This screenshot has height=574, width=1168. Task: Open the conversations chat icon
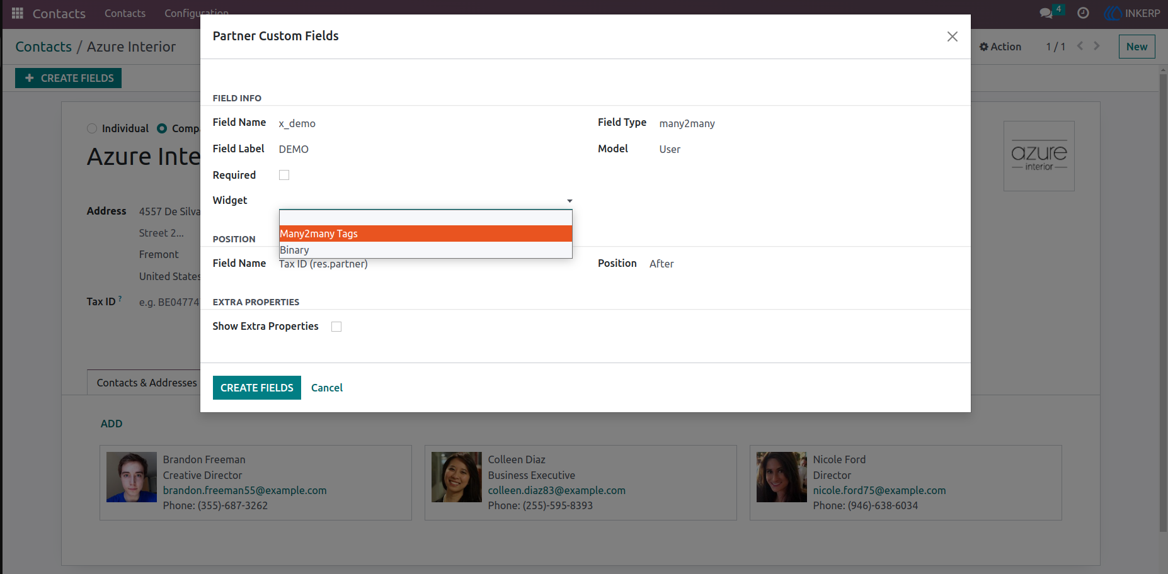(x=1046, y=13)
